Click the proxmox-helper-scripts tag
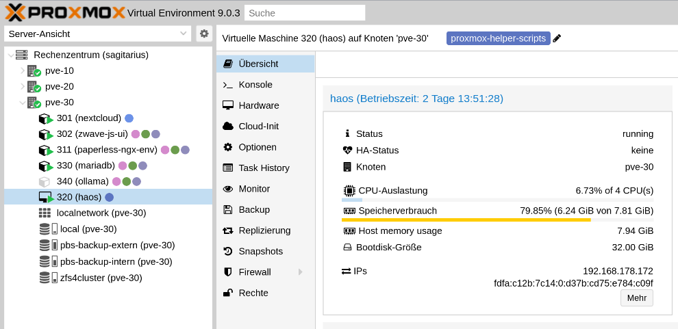The image size is (678, 329). coord(498,39)
